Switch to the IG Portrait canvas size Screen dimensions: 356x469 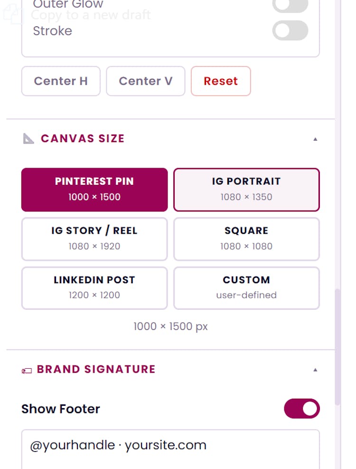[x=246, y=190]
